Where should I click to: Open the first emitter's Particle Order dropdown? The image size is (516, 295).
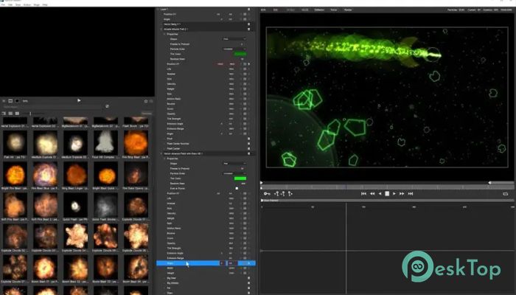234,49
